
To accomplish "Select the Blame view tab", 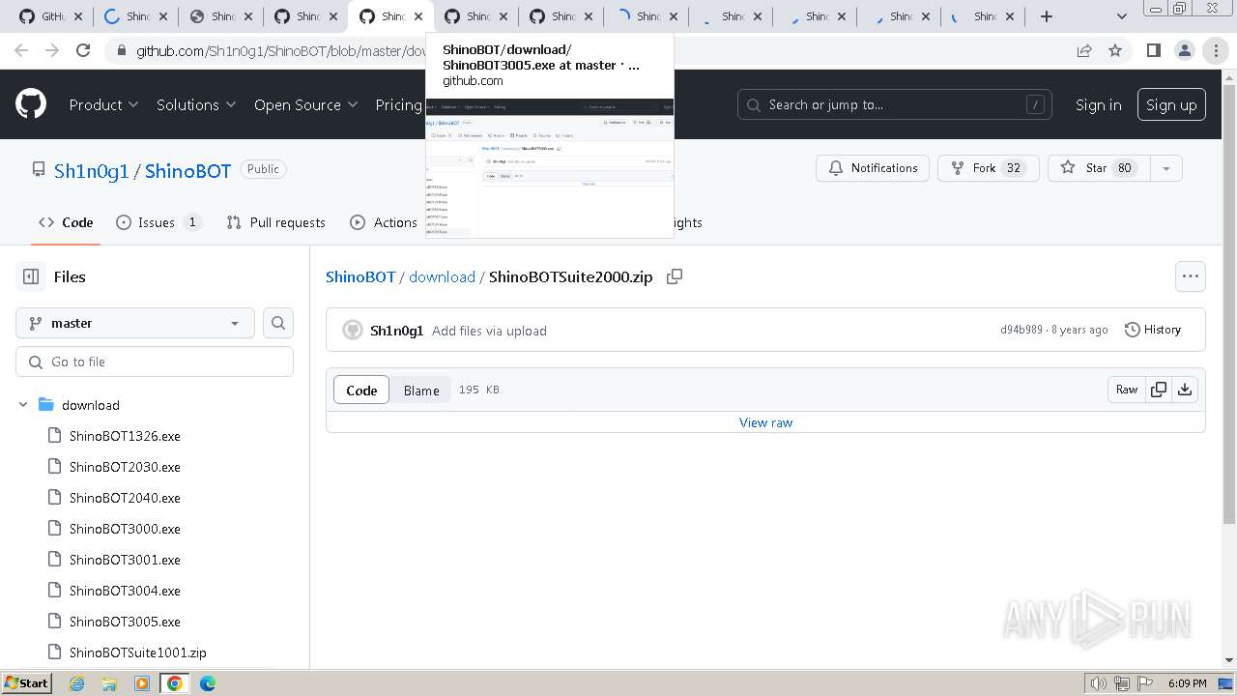I will (421, 390).
